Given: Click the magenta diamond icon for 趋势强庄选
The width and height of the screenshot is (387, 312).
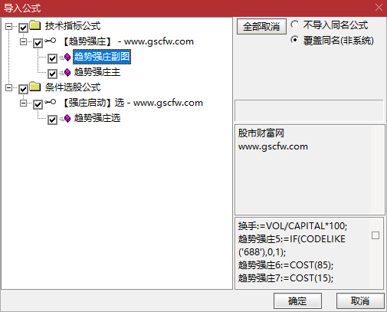Looking at the screenshot, I should point(67,118).
